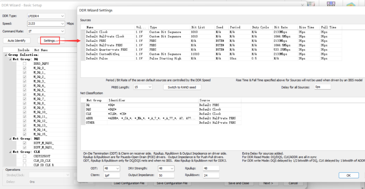Uncheck the M_DQ_0_ net checkbox
The height and width of the screenshot is (189, 365).
24,68
